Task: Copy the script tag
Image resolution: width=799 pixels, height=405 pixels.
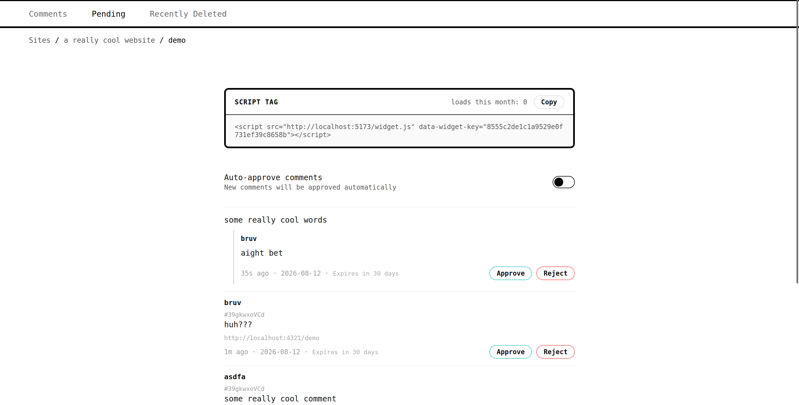Action: pos(549,102)
